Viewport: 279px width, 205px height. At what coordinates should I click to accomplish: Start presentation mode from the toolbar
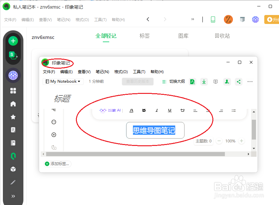(x=216, y=82)
